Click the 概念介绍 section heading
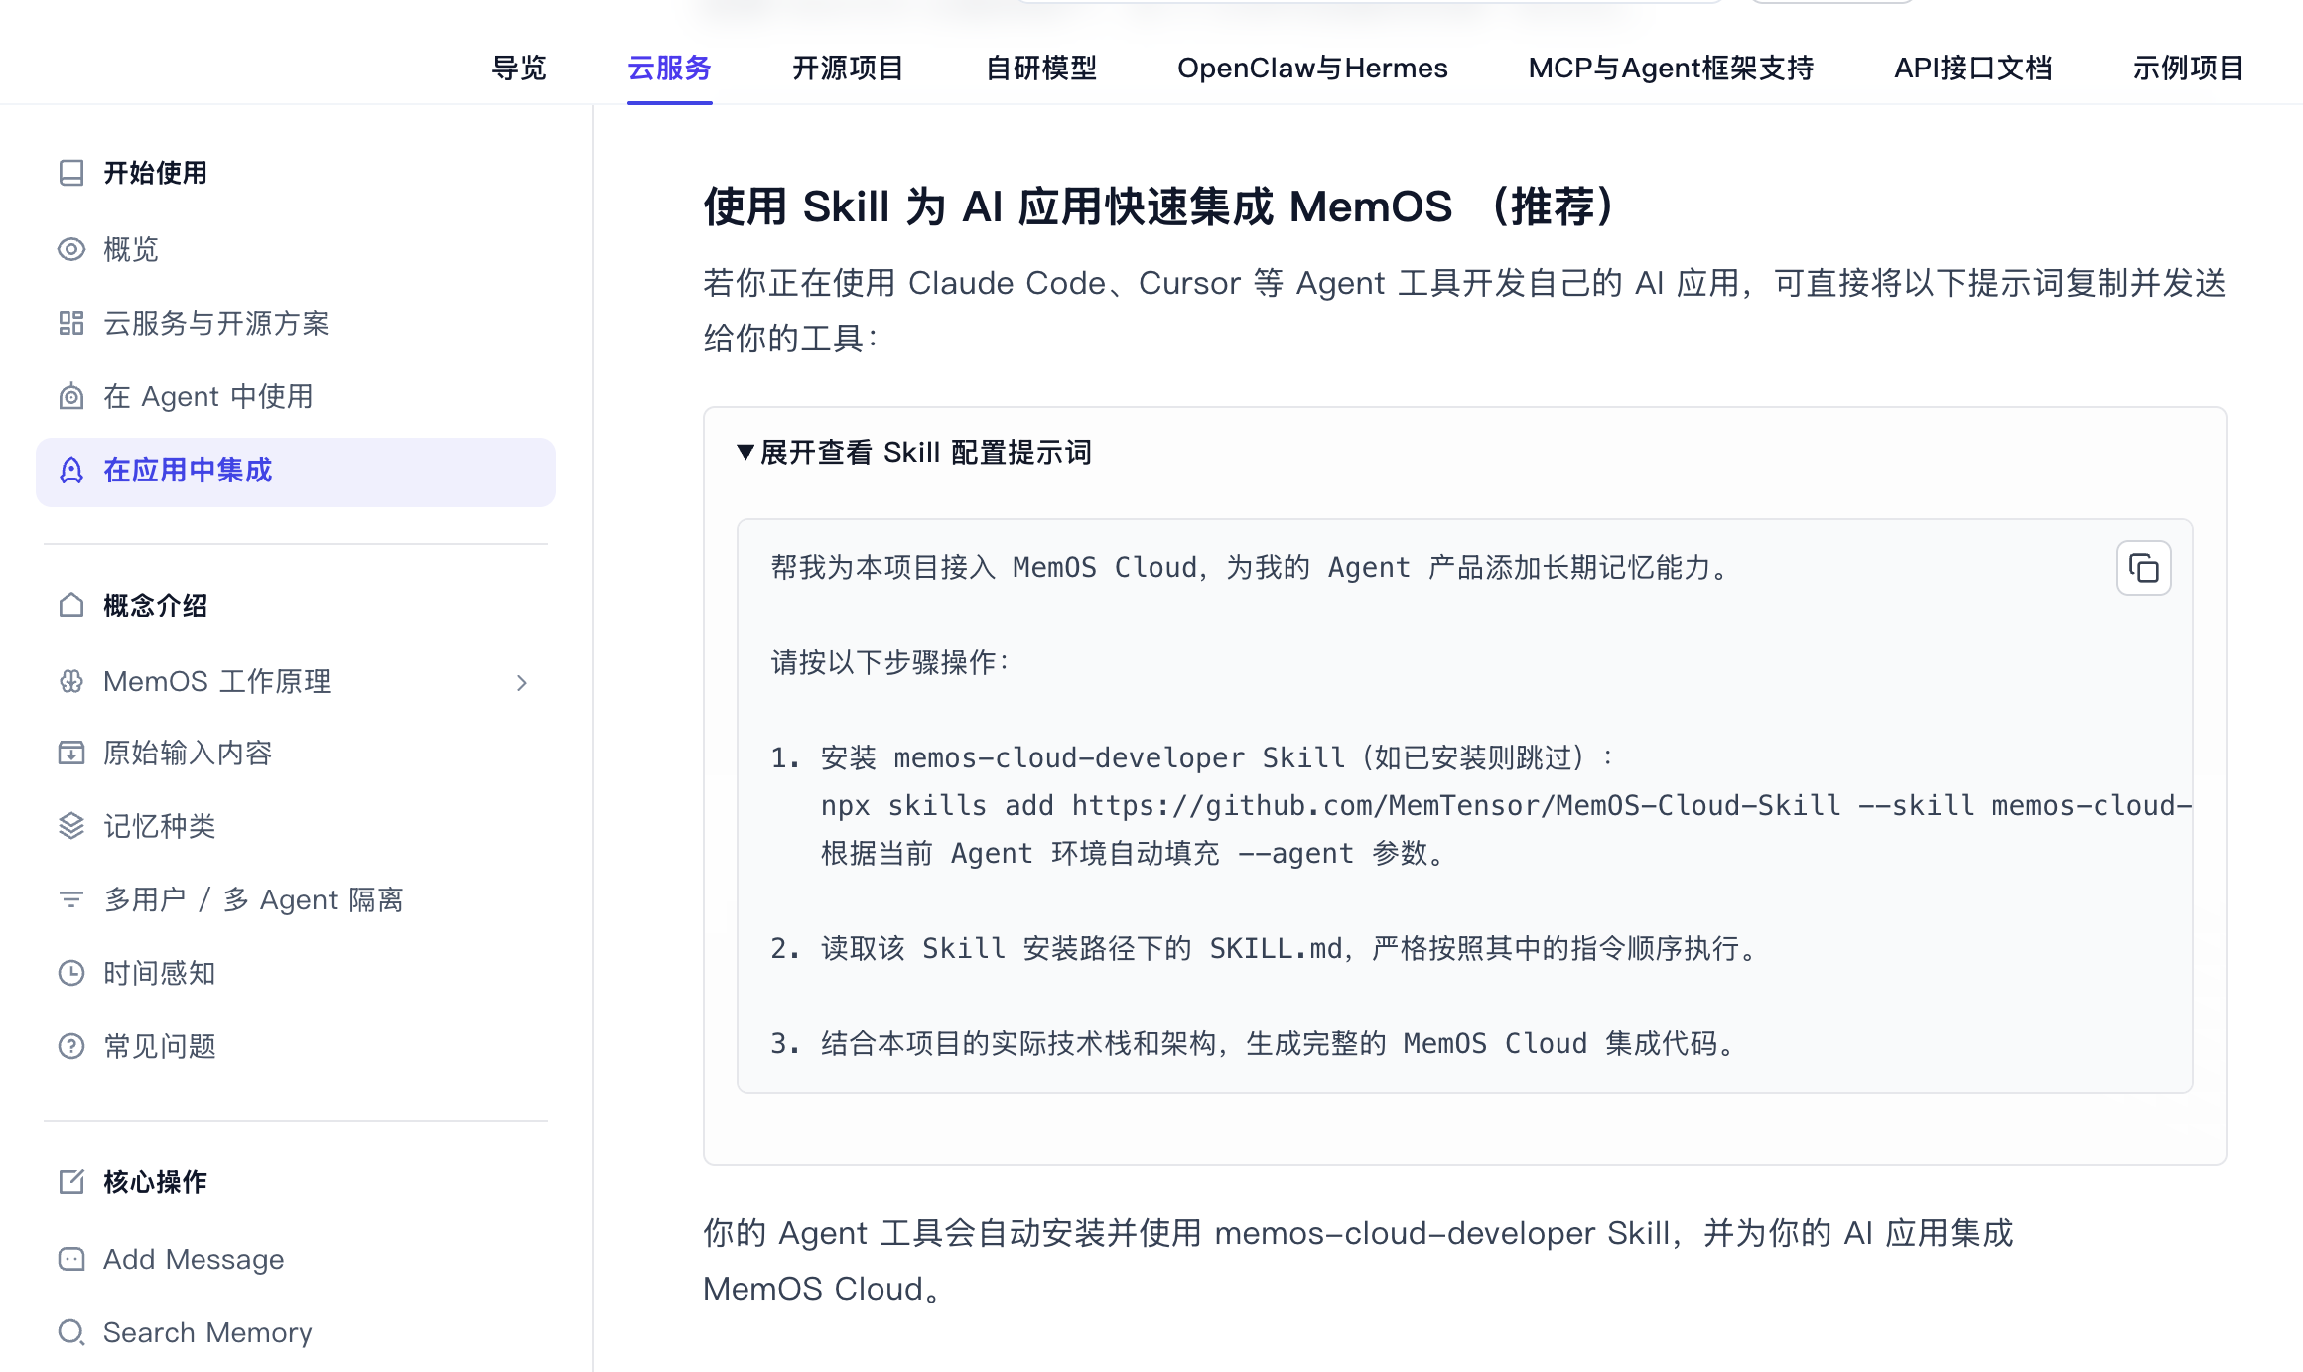This screenshot has height=1372, width=2303. tap(155, 605)
